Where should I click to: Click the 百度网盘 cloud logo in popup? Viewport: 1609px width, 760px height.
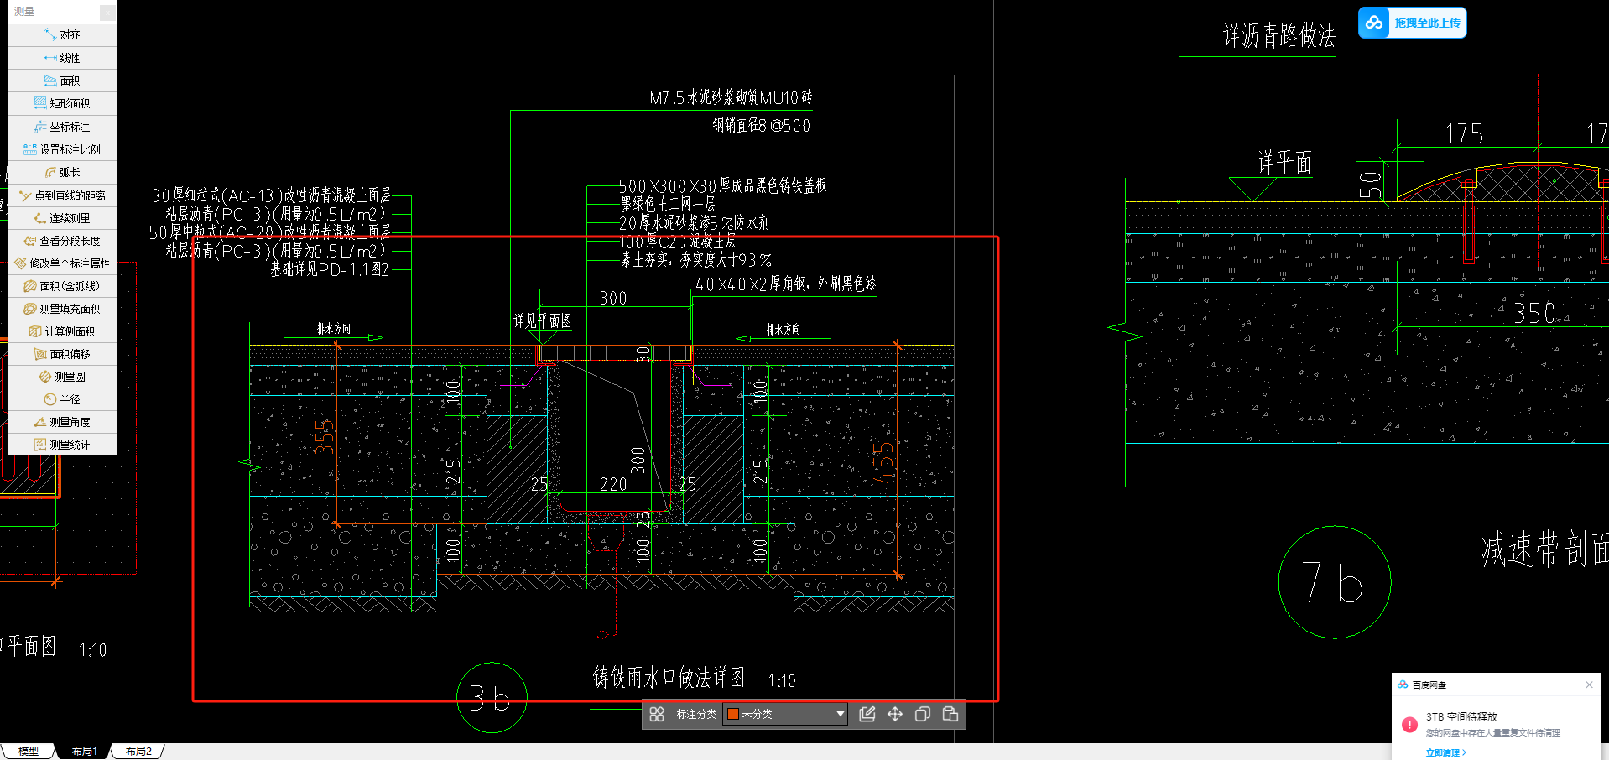(x=1403, y=685)
